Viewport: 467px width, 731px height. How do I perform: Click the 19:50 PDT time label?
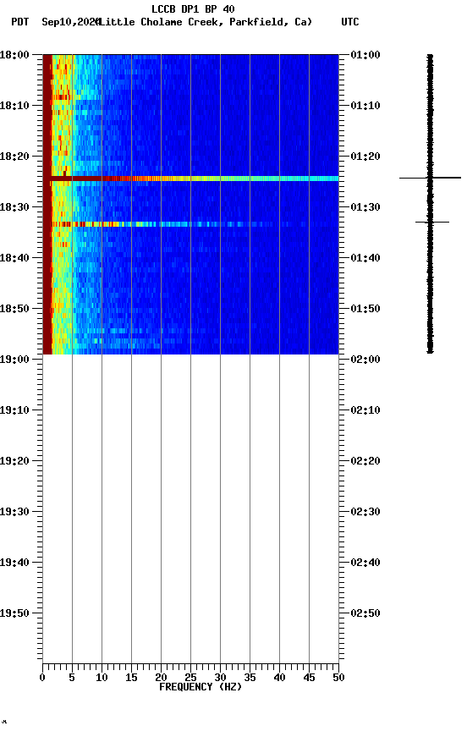14,613
